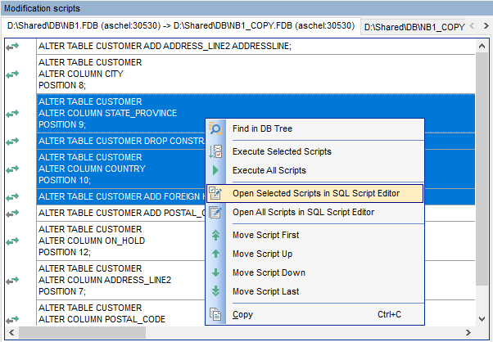Click the green Execute All Scripts play icon

point(215,170)
